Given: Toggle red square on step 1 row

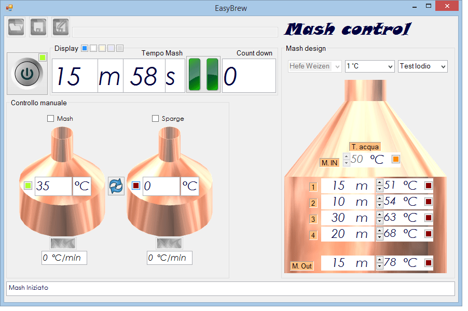Looking at the screenshot, I should coord(429,186).
